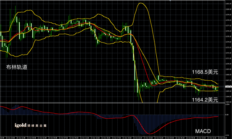Select the 1164.2美元 support annotation
Viewport: 232px width, 139px height.
point(205,100)
